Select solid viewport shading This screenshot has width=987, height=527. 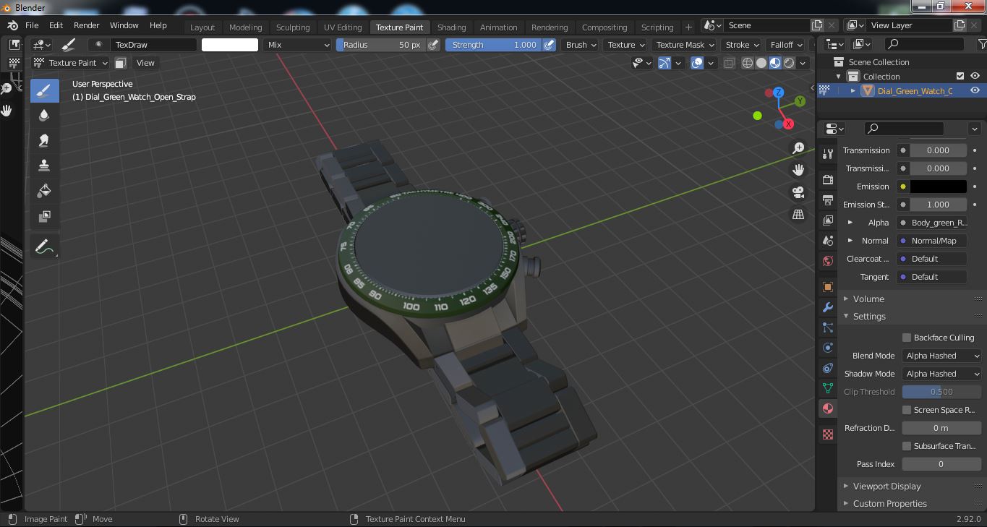761,63
